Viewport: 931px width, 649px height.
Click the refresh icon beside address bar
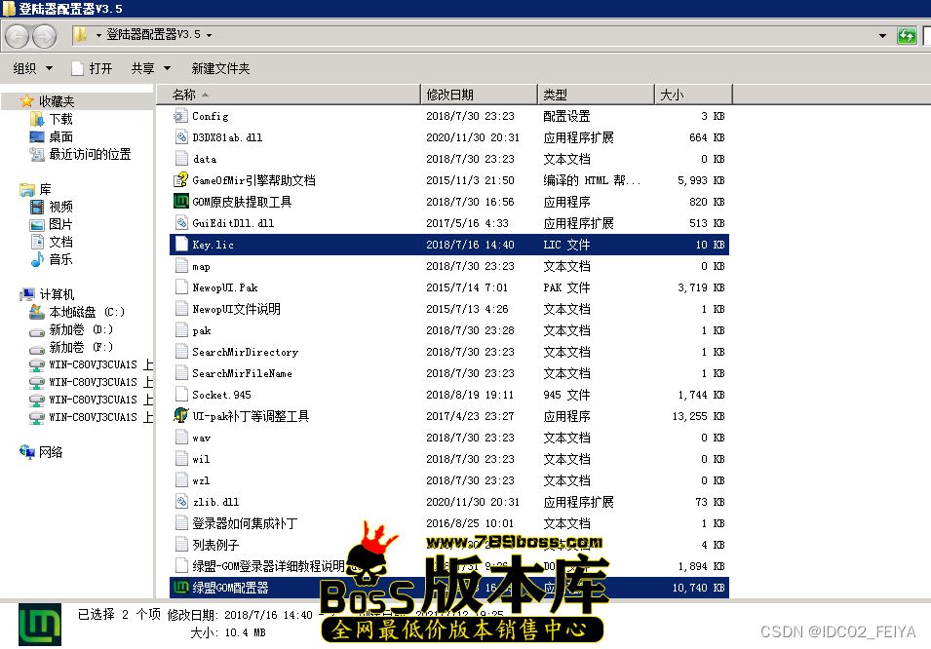pyautogui.click(x=908, y=35)
